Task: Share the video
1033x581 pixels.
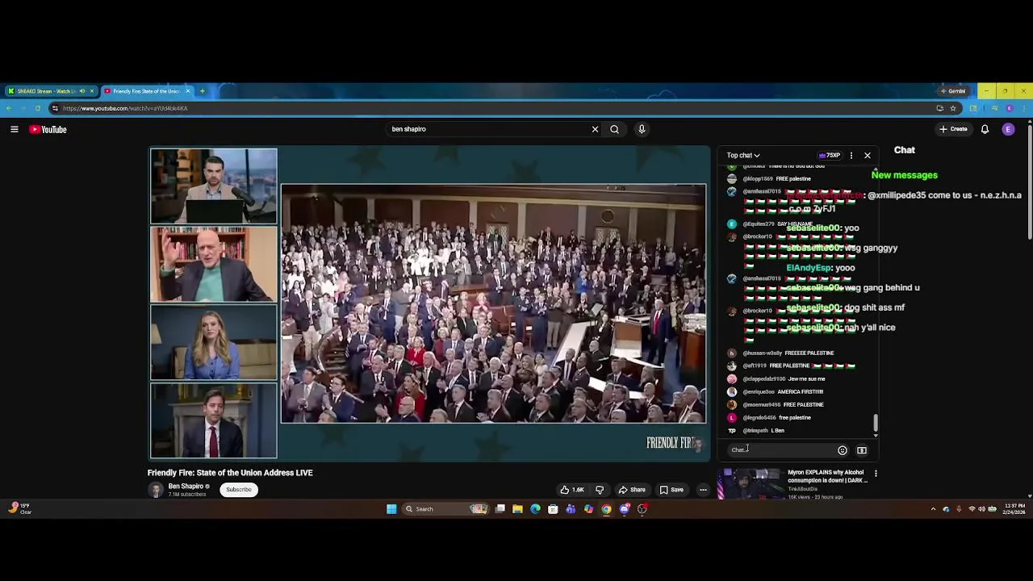Action: (632, 490)
